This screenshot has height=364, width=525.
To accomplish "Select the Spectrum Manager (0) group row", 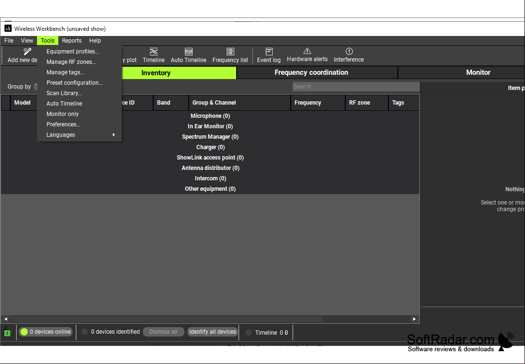I will tap(210, 137).
